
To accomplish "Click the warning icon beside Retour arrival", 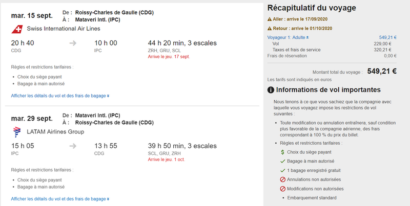I will click(270, 29).
